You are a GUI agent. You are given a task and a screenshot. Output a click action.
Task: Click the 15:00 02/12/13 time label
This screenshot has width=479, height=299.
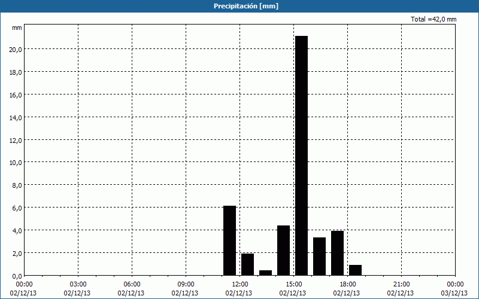click(x=293, y=289)
